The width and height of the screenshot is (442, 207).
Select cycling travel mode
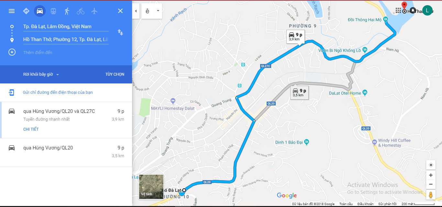click(81, 11)
